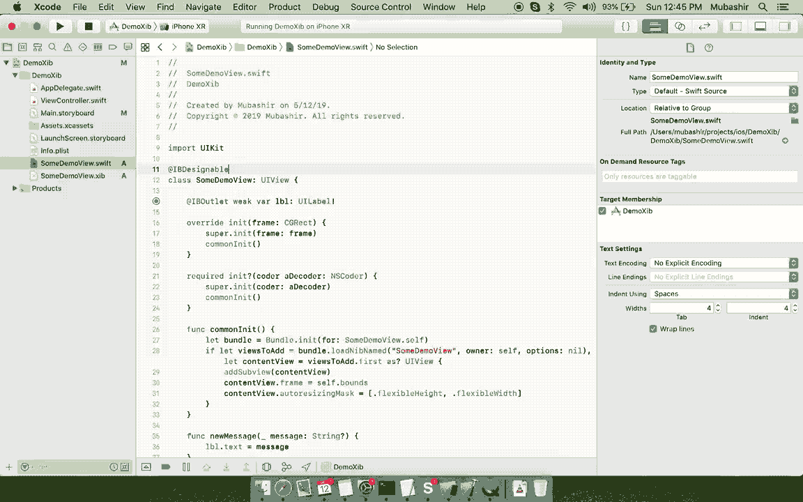Open the Assistant editor

[x=679, y=26]
